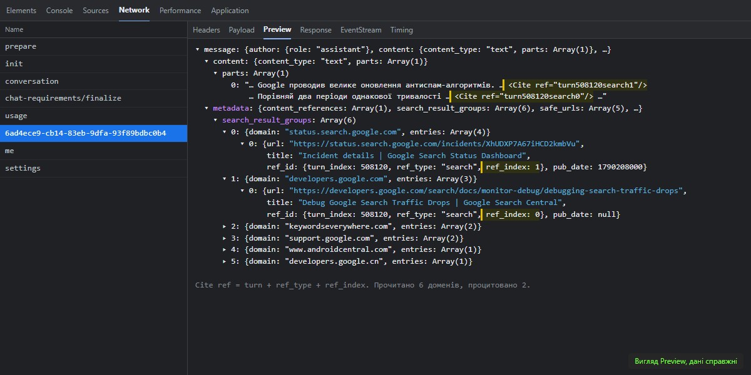Select the 'init' request row
Screen dimensions: 751x375
click(x=94, y=64)
